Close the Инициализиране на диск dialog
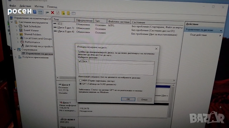This screenshot has width=229, height=128. [156, 49]
